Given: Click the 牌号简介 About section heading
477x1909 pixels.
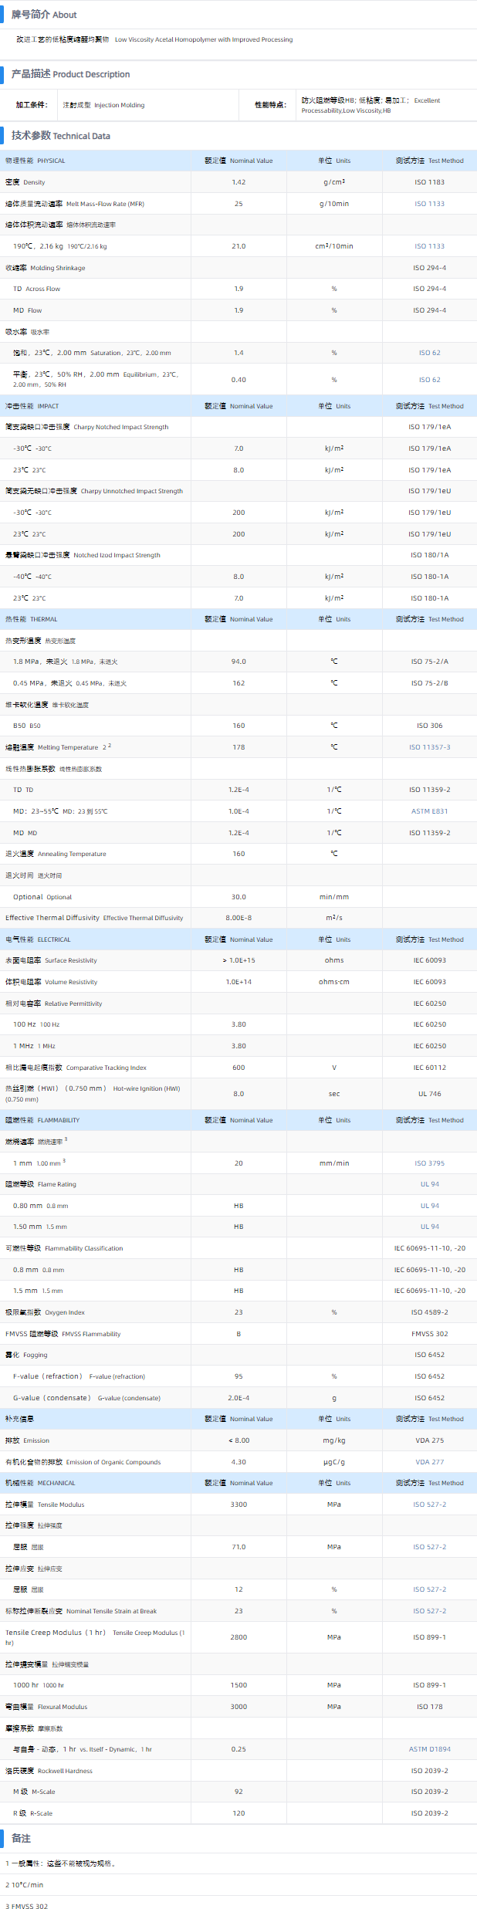Looking at the screenshot, I should 44,15.
